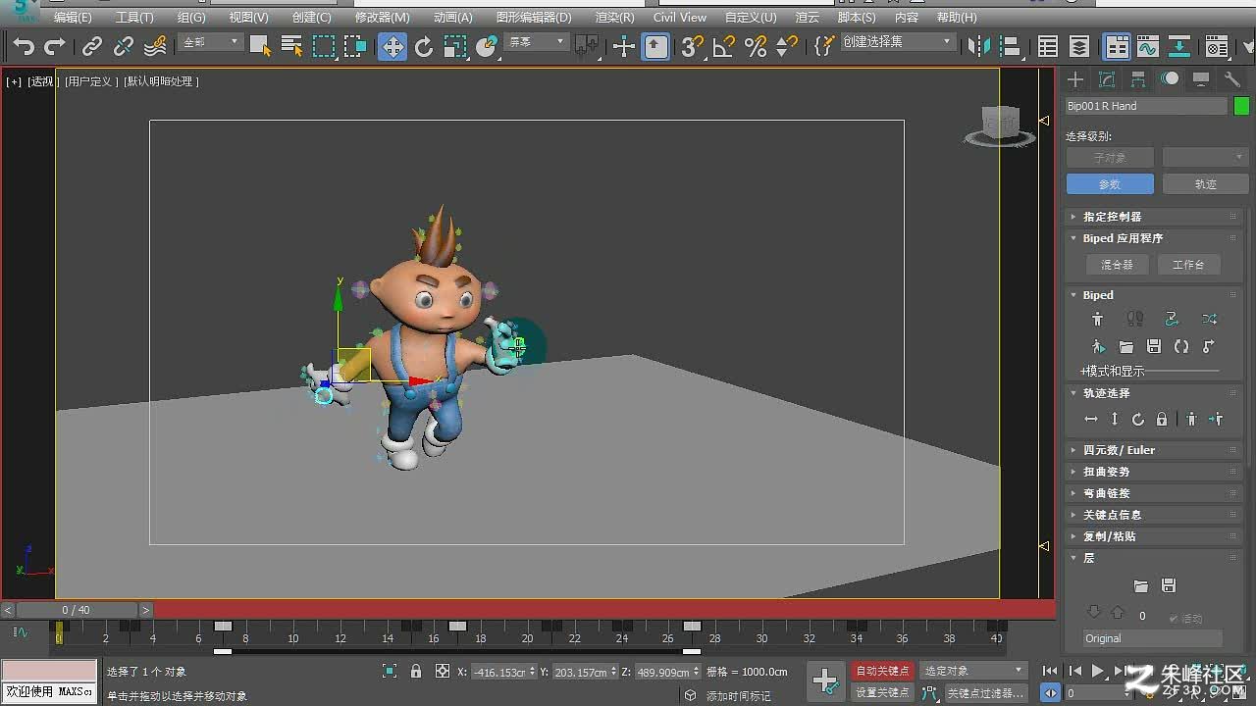This screenshot has width=1256, height=706.
Task: Select the Unlink selection tool
Action: pos(124,46)
